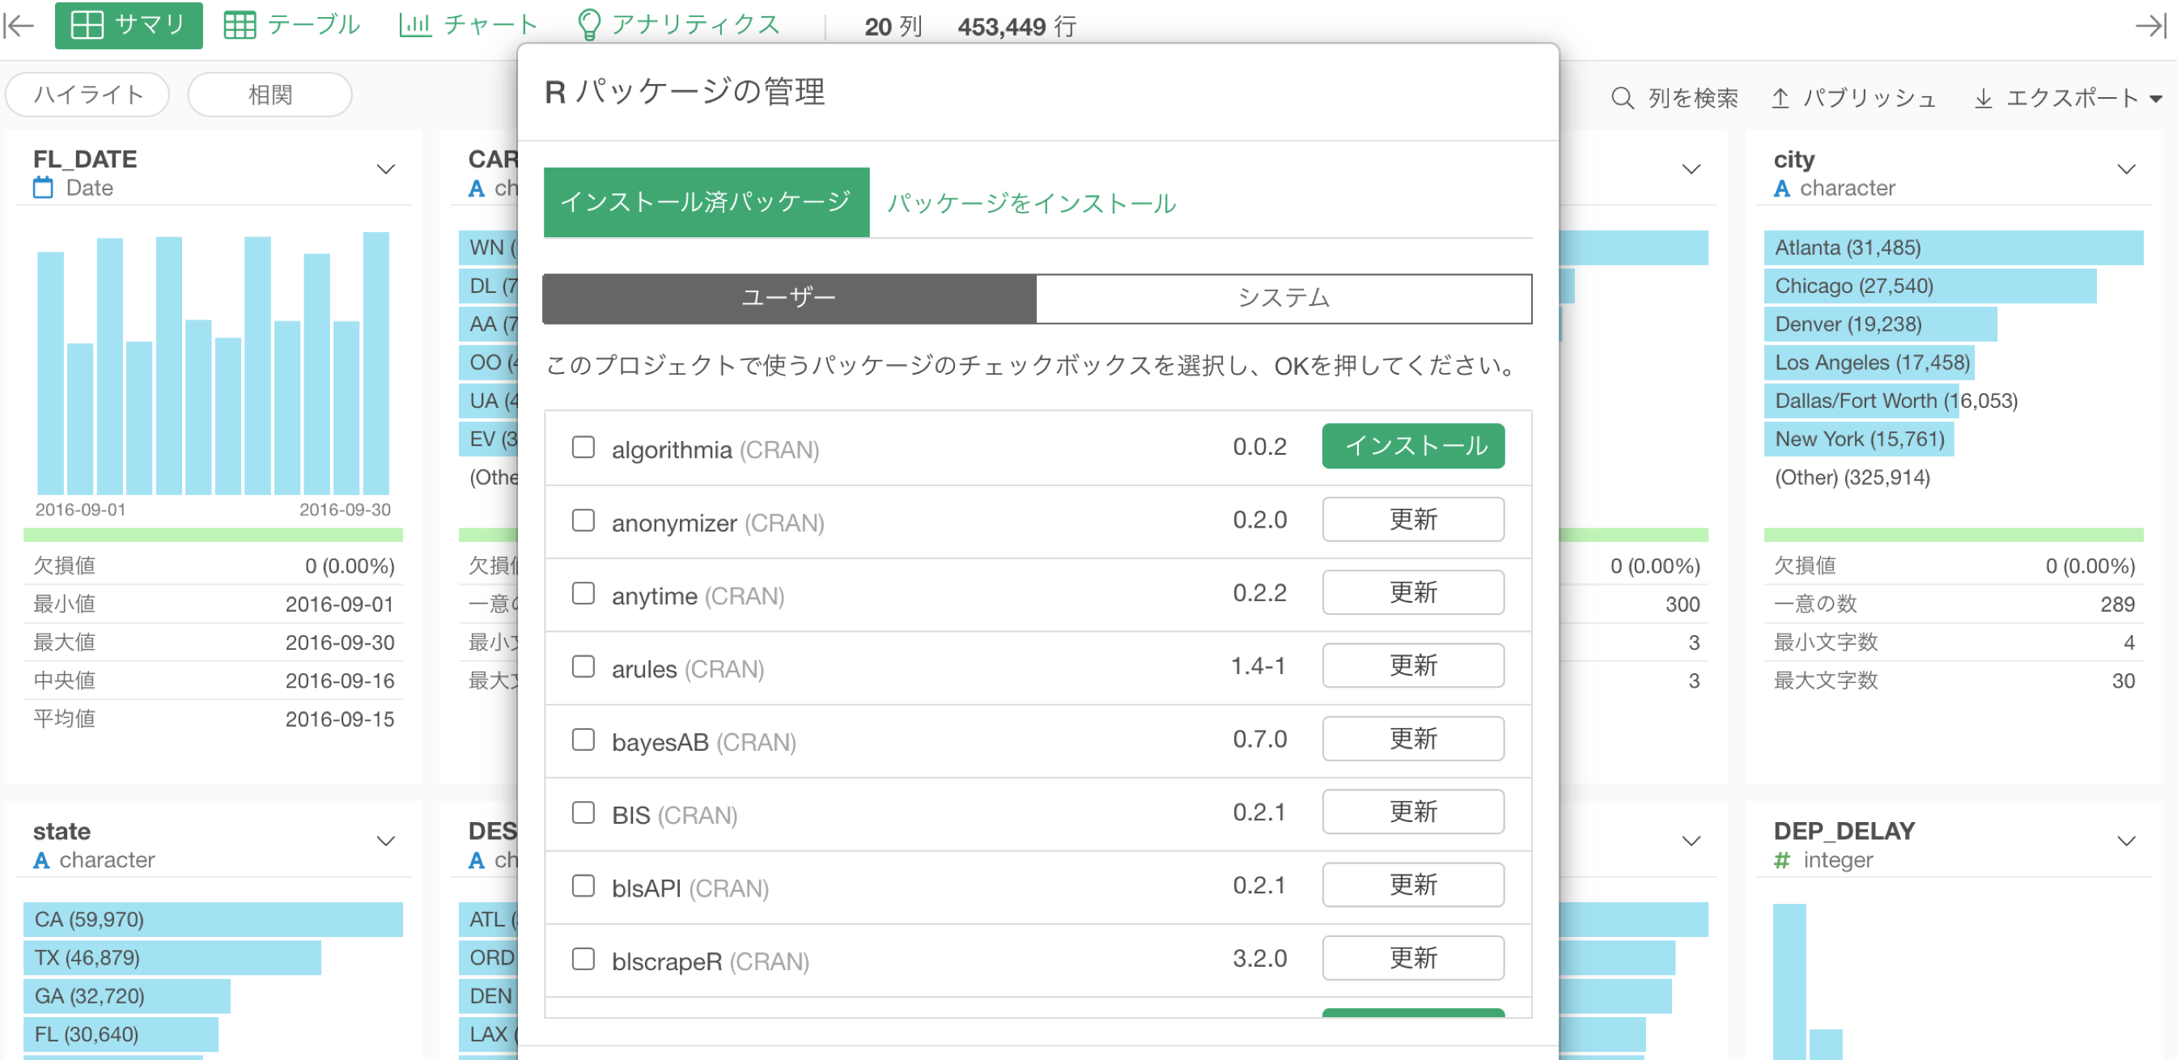Click the Export (エクスポート) download icon
This screenshot has width=2177, height=1060.
point(1983,98)
